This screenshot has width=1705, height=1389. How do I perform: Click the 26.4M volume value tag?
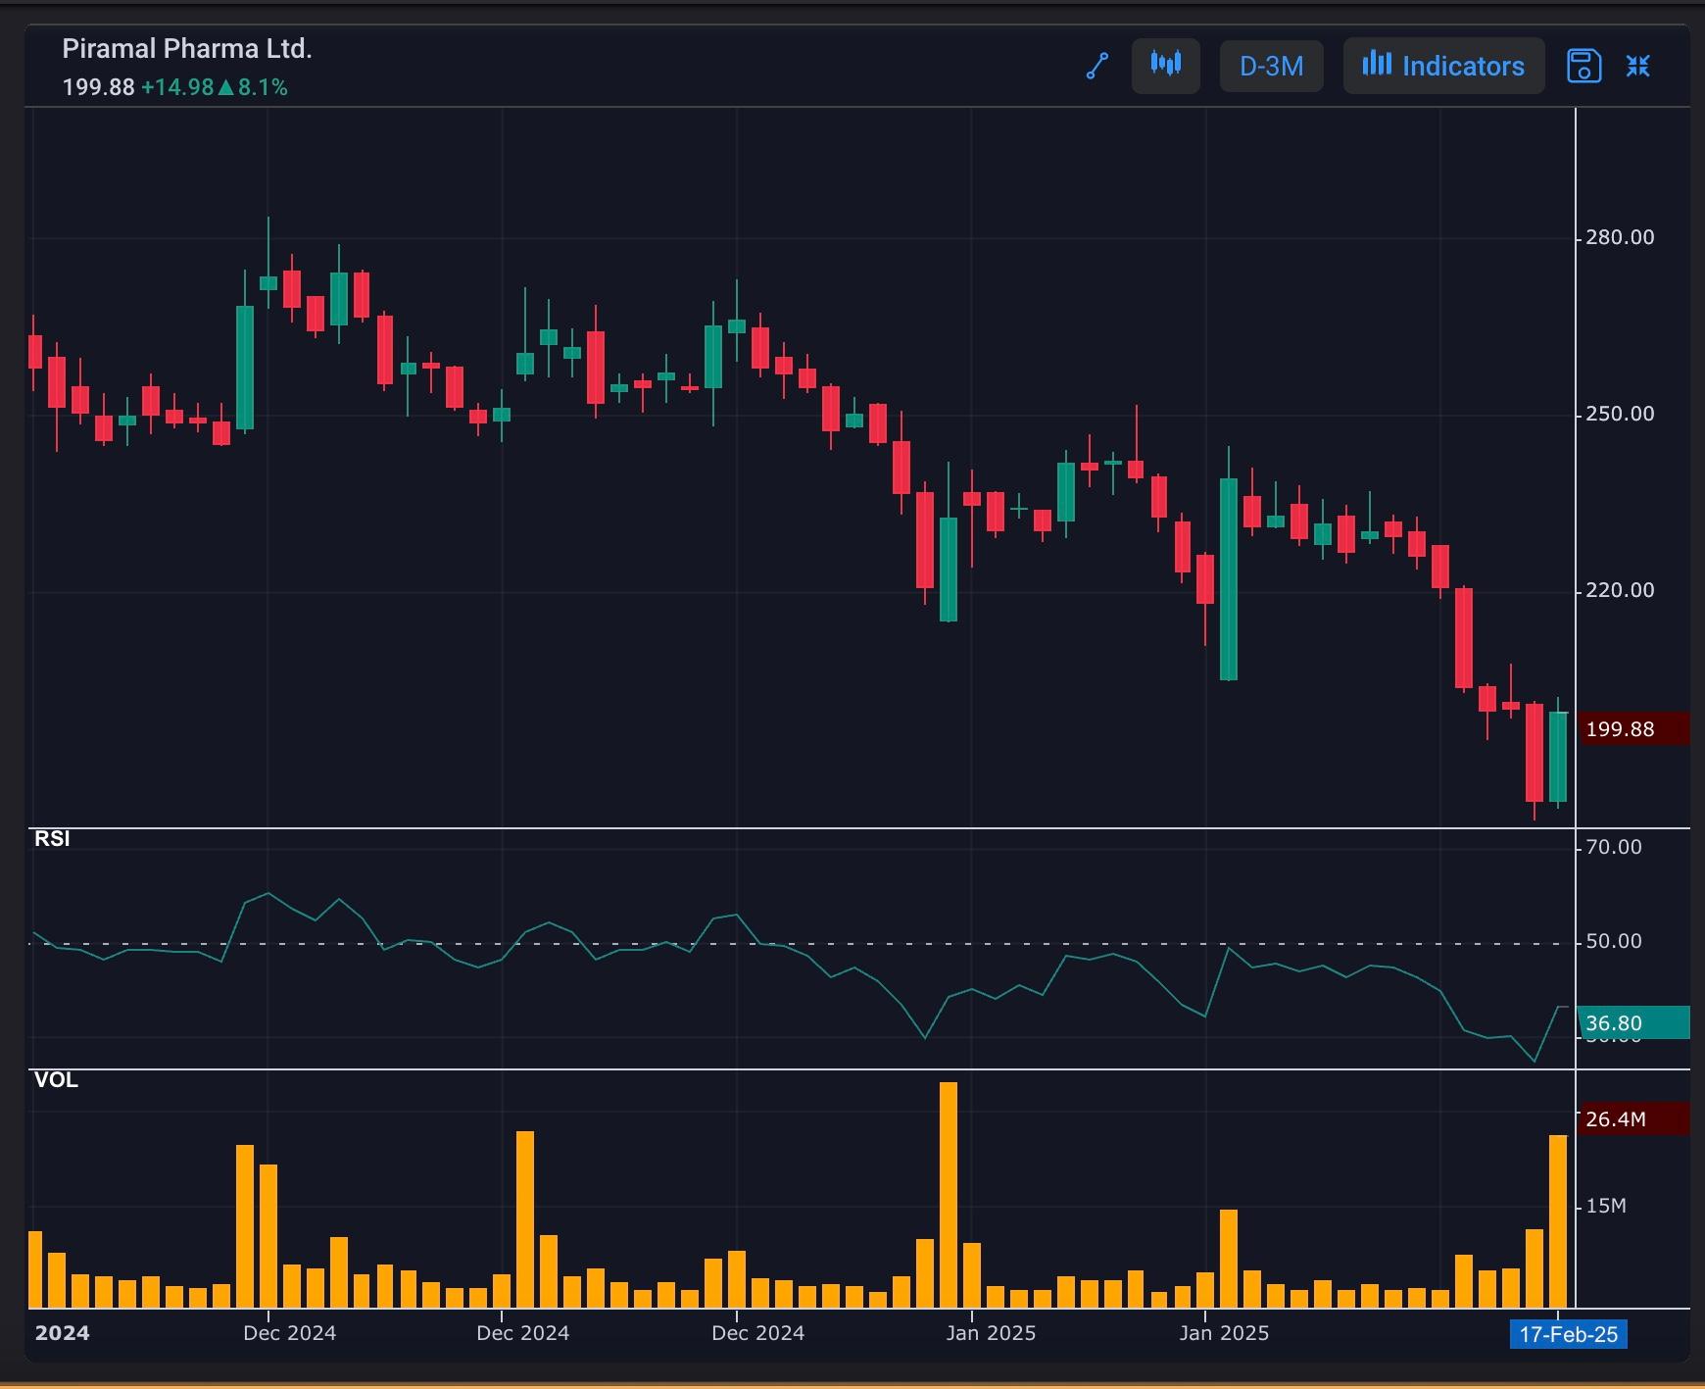point(1632,1118)
